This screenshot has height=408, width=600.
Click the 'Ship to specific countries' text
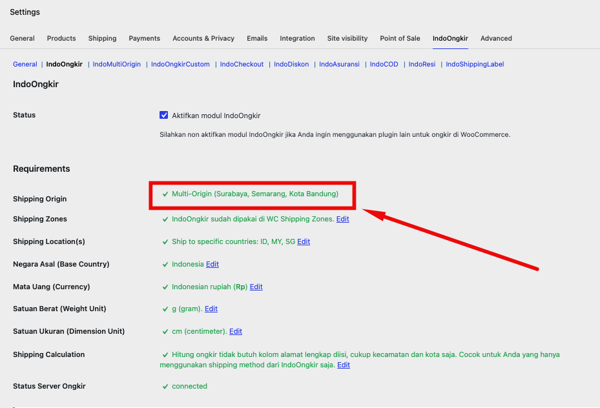click(233, 241)
